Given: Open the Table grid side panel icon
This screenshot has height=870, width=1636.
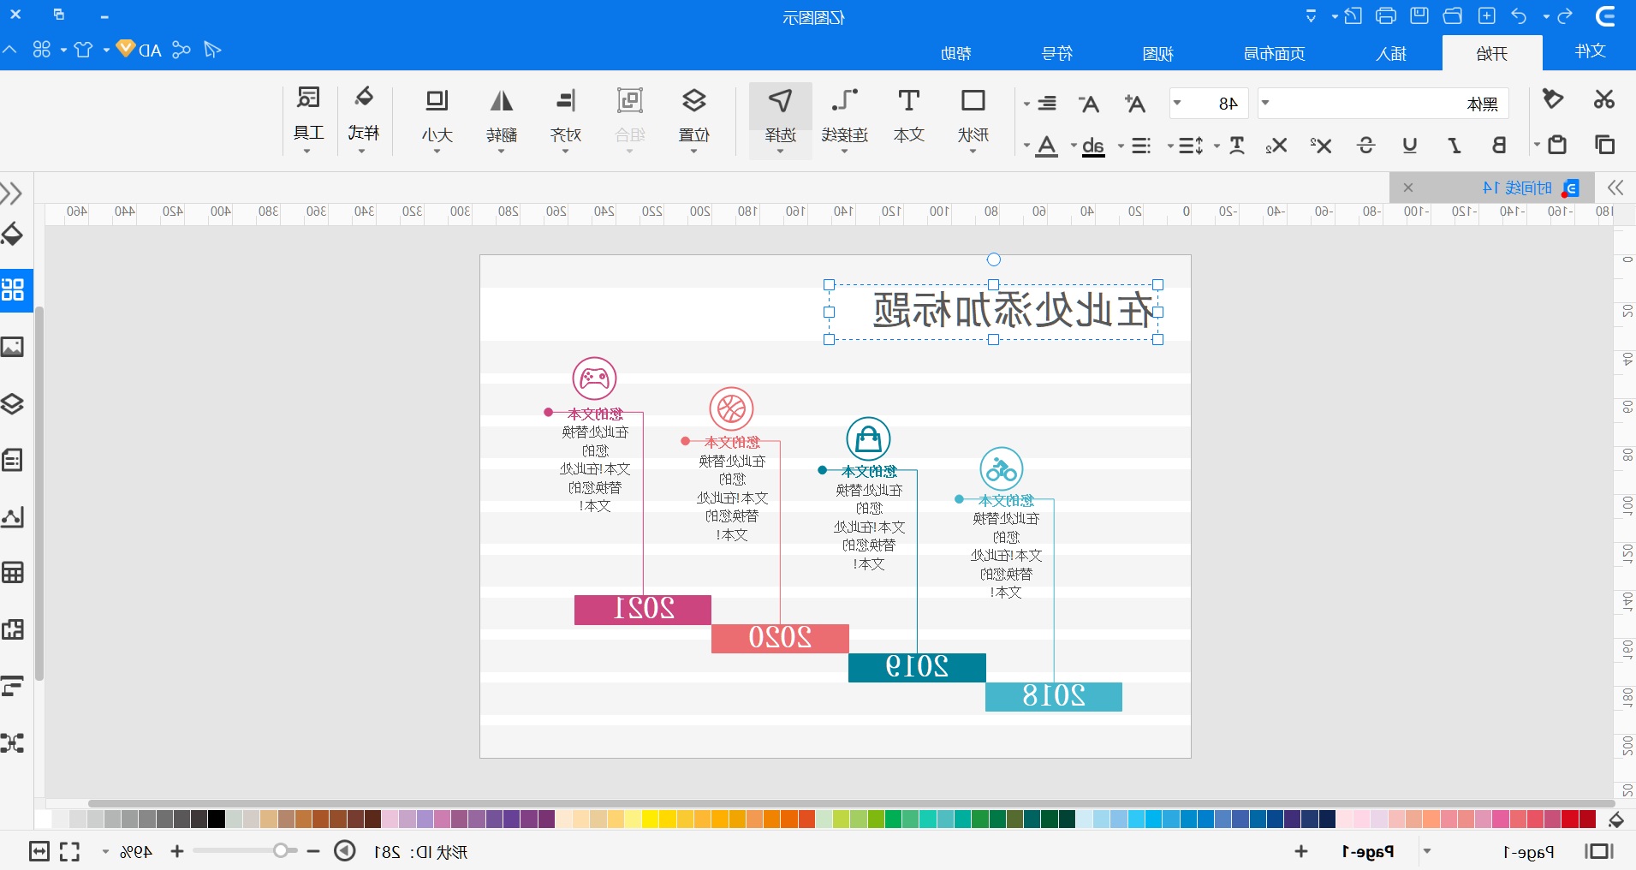Looking at the screenshot, I should (13, 572).
